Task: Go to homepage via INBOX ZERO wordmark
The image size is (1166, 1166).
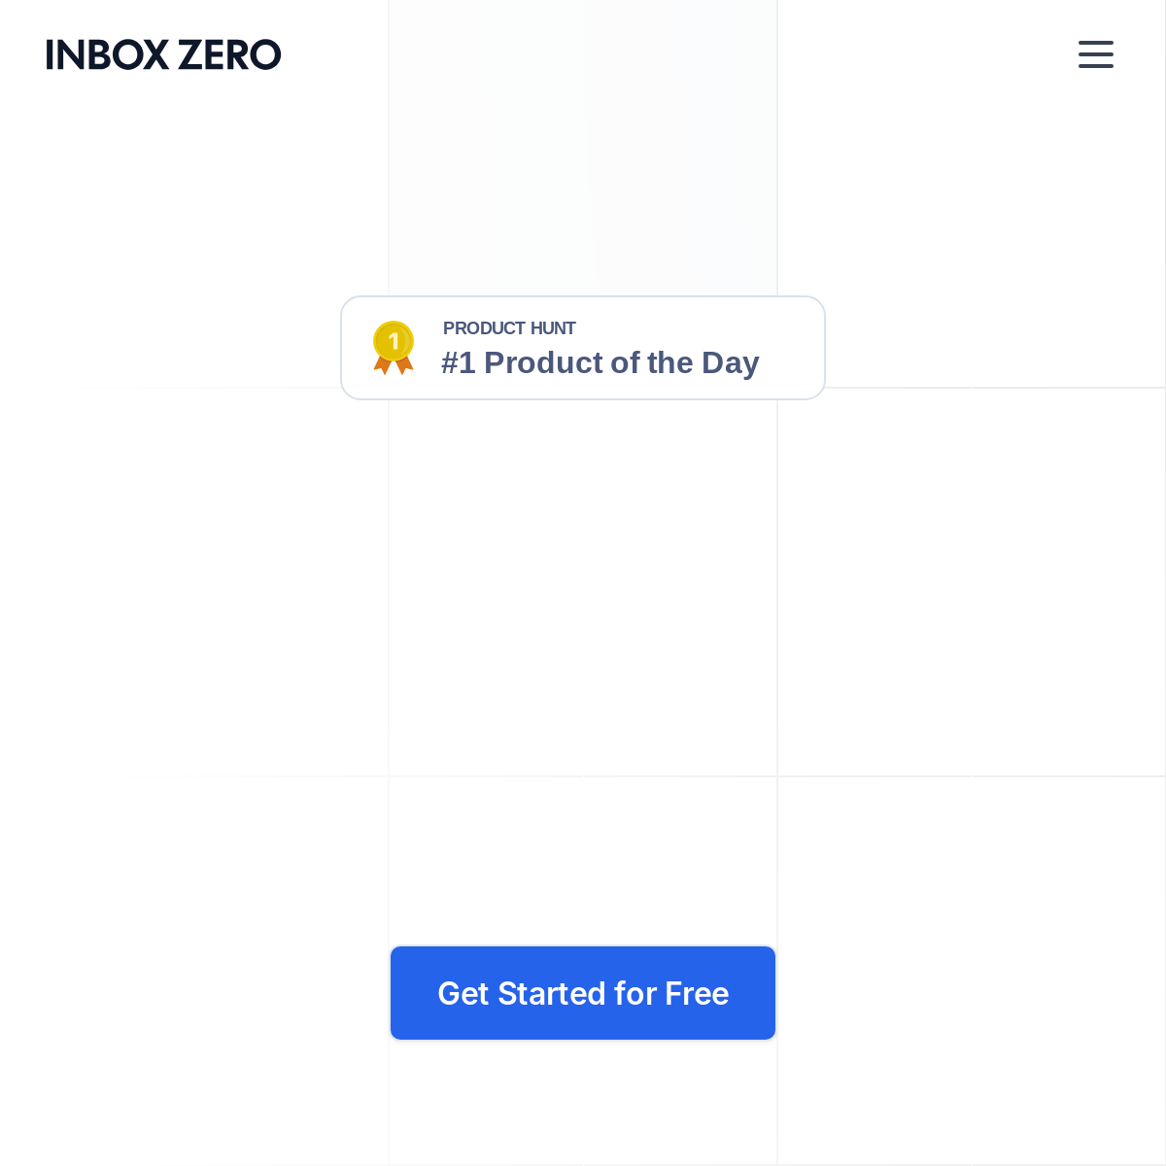Action: click(x=163, y=55)
